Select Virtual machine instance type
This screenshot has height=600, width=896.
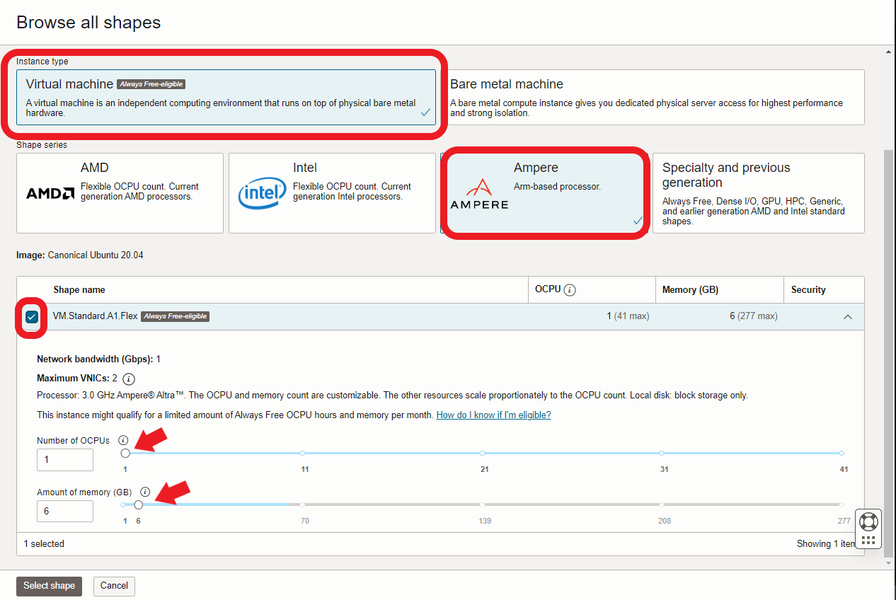coord(226,98)
